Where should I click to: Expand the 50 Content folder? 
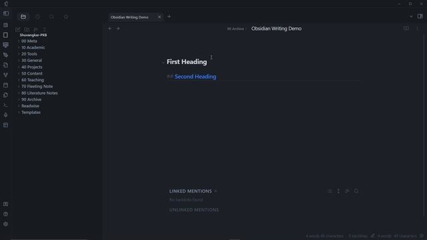coord(32,73)
